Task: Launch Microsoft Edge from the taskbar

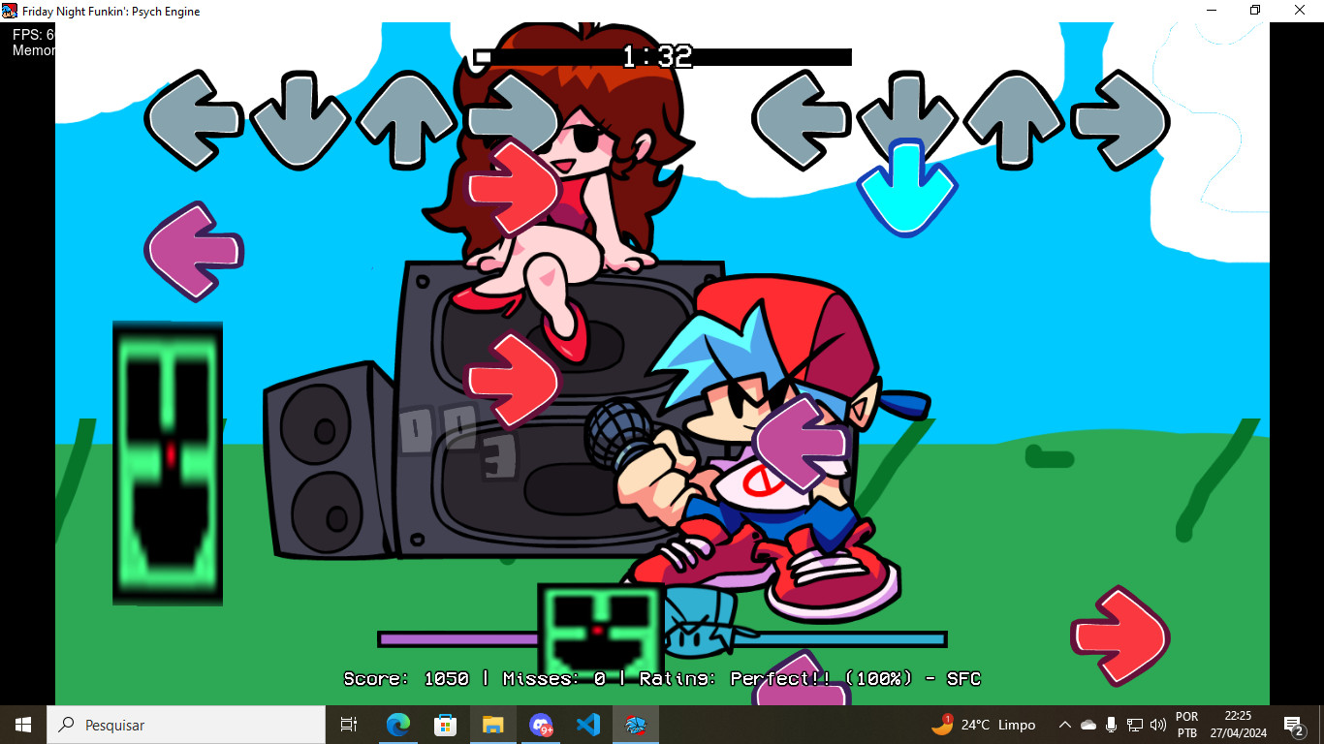Action: (397, 725)
